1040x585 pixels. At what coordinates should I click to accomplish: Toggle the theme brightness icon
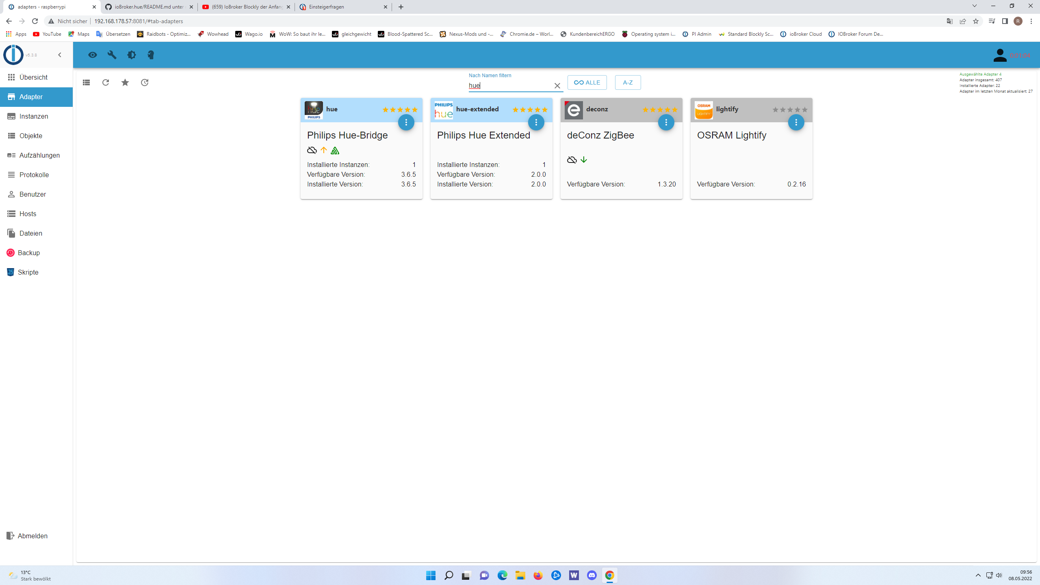132,55
